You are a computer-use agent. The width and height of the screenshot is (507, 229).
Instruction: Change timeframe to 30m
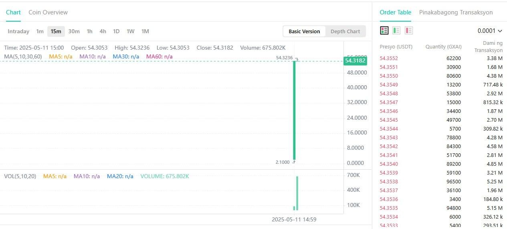click(74, 31)
